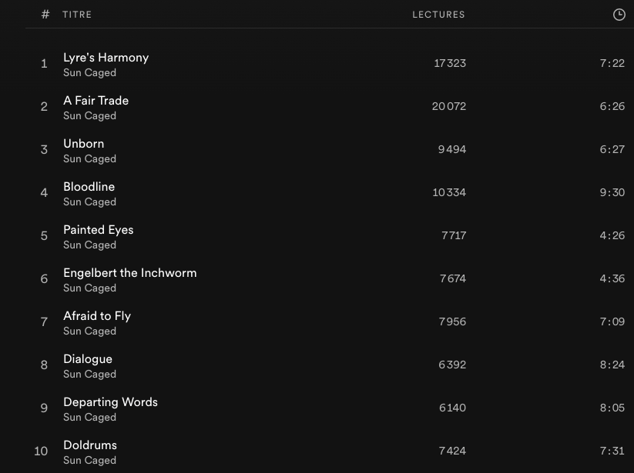Viewport: 634px width, 473px height.
Task: Click track number 1 in the list
Action: tap(44, 64)
